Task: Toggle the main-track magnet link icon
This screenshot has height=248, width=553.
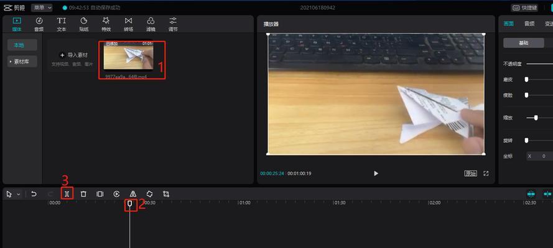Action: coord(547,194)
